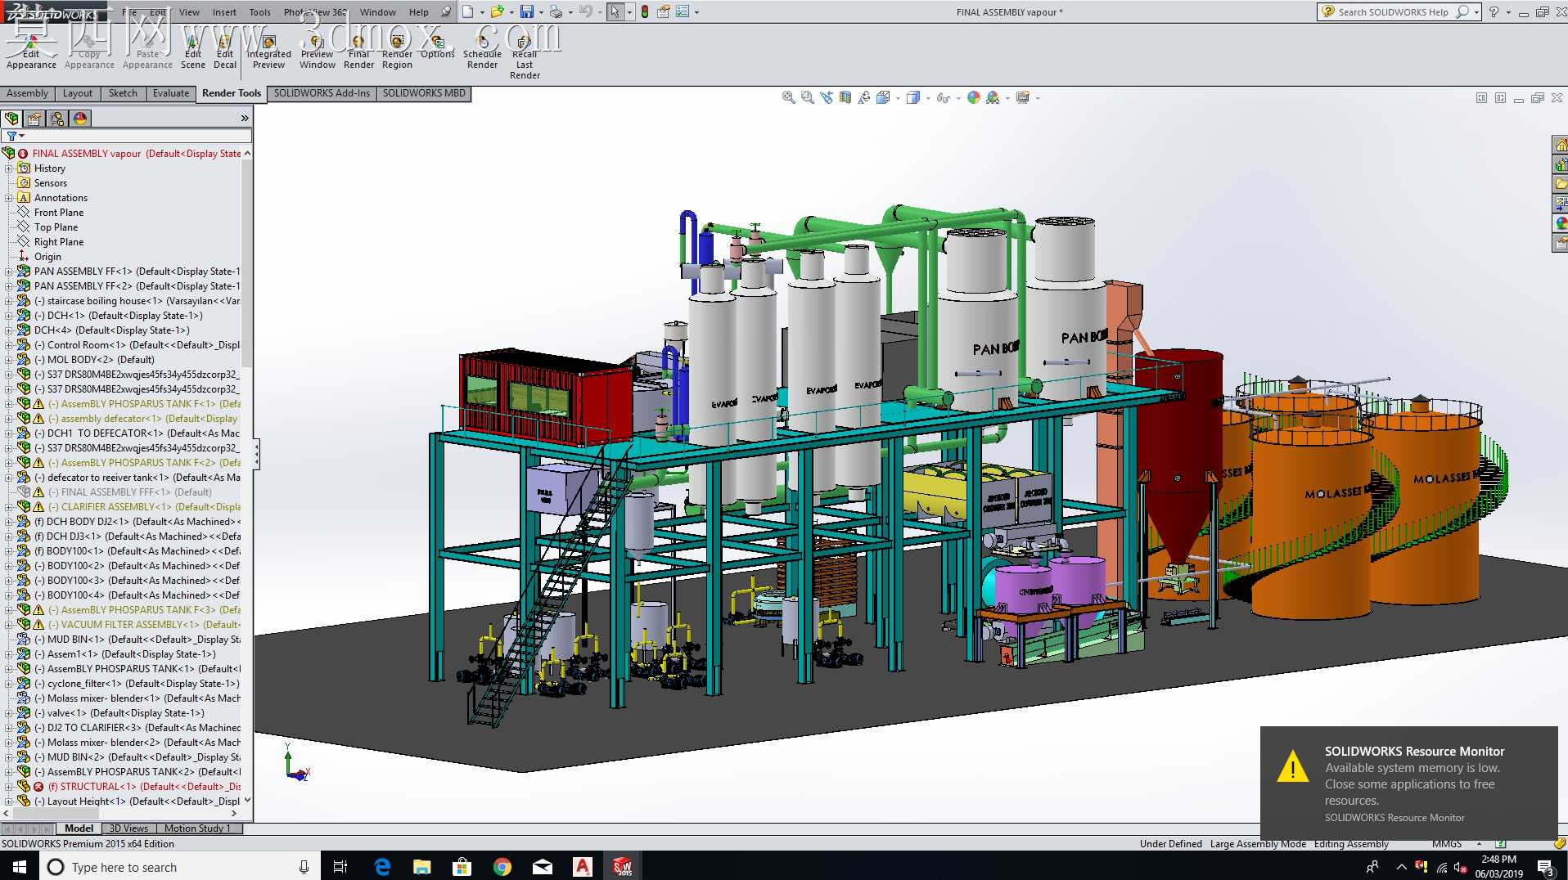Screen dimensions: 1568x880
Task: Switch to the Evaluate tab
Action: (171, 93)
